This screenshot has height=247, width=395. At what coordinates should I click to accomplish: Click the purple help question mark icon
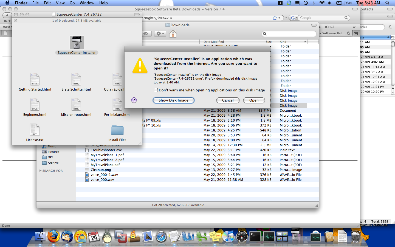(134, 100)
